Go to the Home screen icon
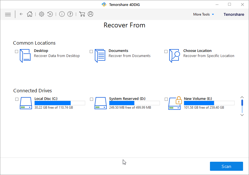 (30, 14)
